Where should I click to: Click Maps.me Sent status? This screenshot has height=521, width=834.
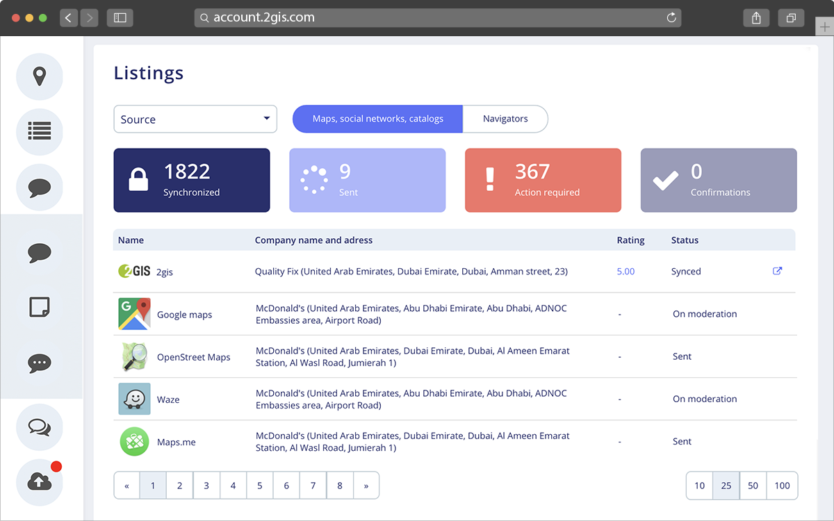coord(682,441)
